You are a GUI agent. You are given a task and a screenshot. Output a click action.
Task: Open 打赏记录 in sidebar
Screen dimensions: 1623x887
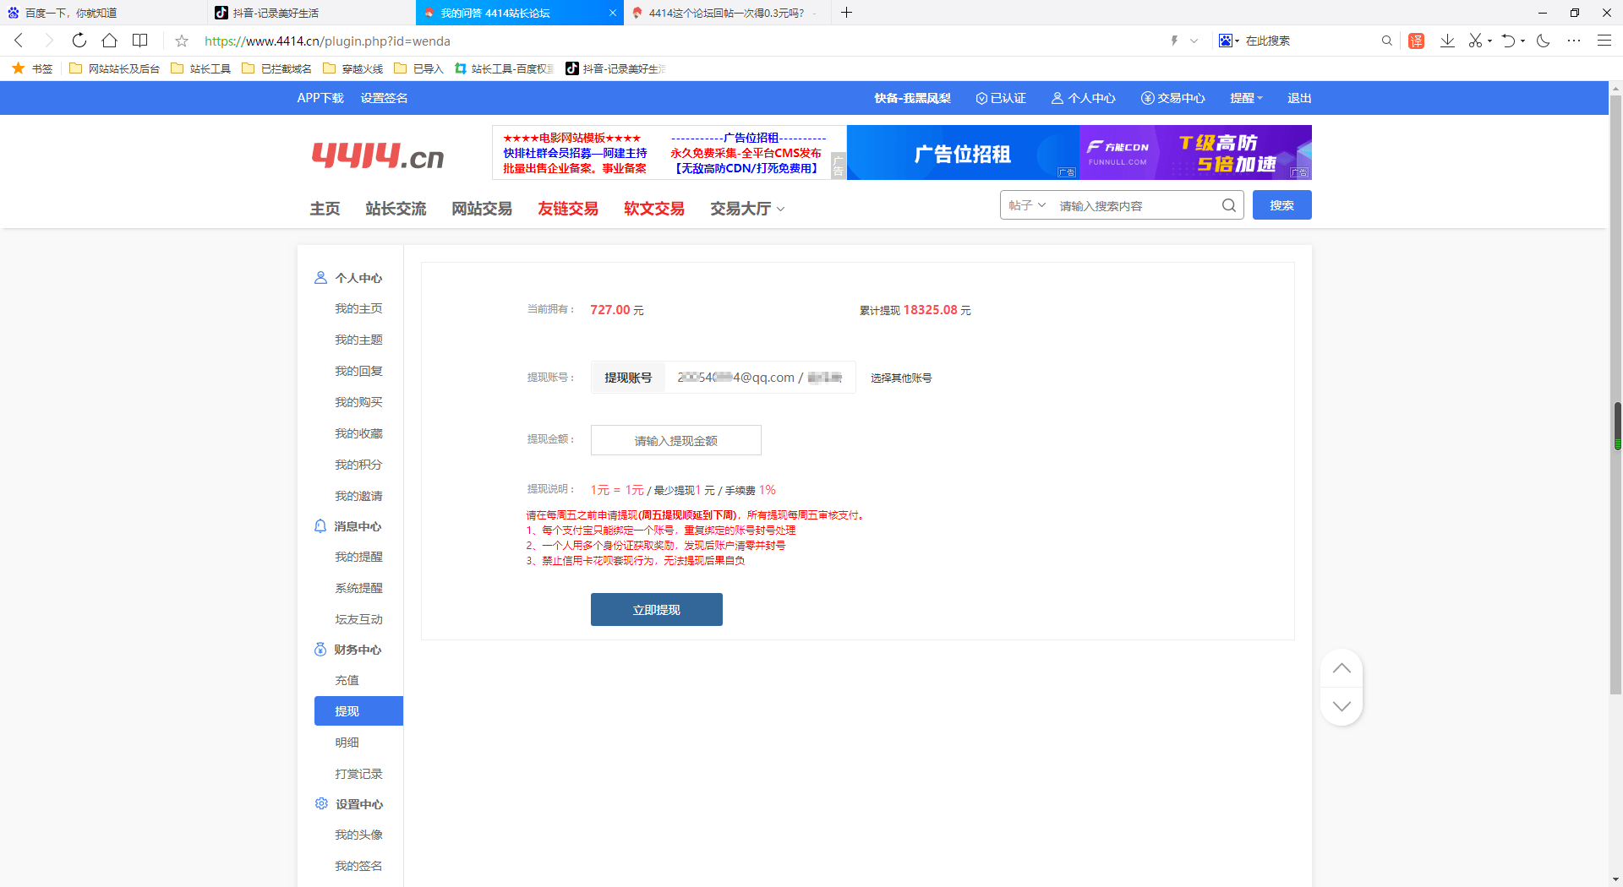click(358, 774)
